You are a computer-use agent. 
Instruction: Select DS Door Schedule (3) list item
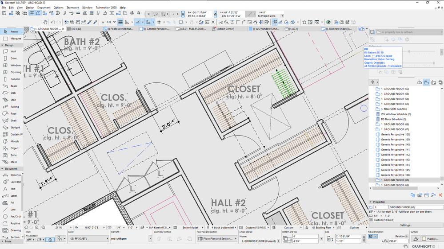tap(393, 119)
